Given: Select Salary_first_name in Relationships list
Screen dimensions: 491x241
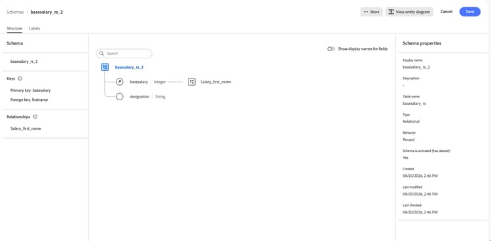Looking at the screenshot, I should tap(26, 128).
